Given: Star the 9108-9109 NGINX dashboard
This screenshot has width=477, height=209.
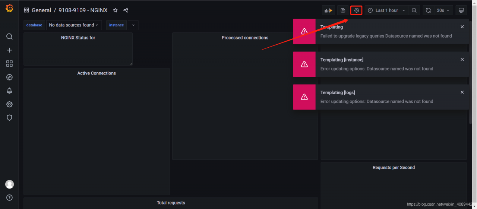Looking at the screenshot, I should click(x=115, y=10).
